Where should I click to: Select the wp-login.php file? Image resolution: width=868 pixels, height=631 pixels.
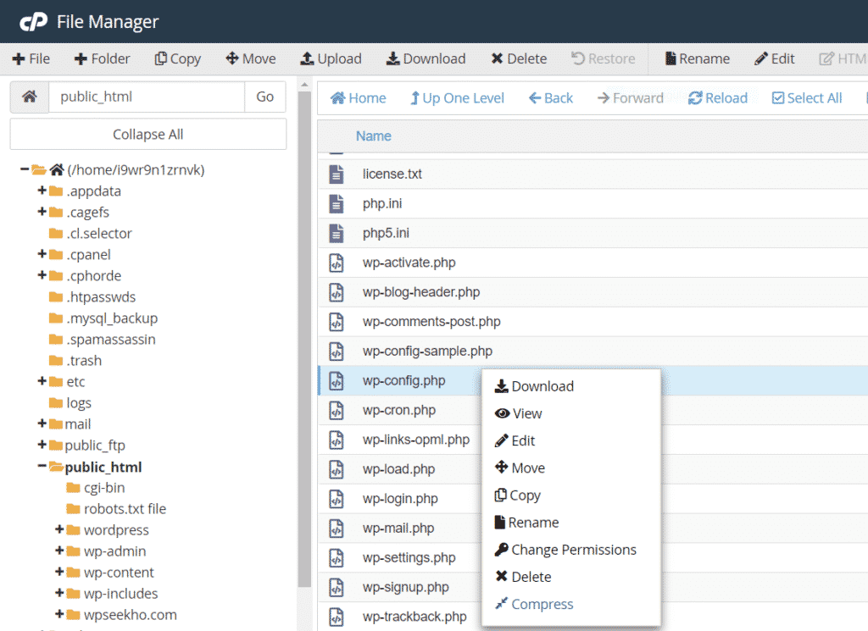[x=400, y=499]
